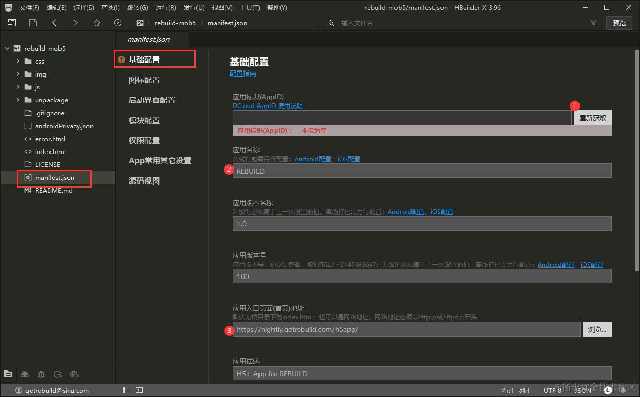640x397 pixels.
Task: Open the 跳转(G) menu
Action: click(138, 8)
